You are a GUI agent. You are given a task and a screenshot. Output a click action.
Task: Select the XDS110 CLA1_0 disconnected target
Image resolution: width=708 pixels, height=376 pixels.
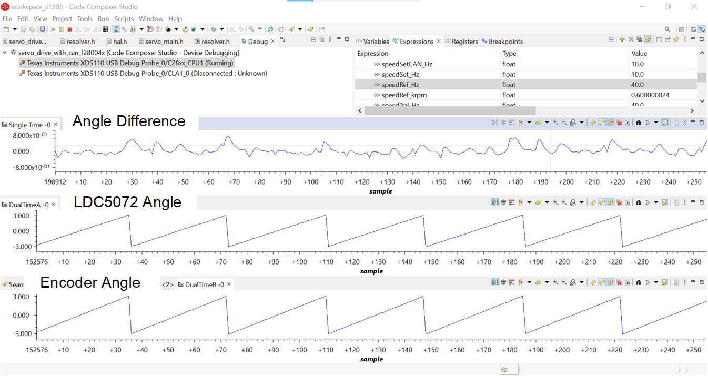point(147,74)
